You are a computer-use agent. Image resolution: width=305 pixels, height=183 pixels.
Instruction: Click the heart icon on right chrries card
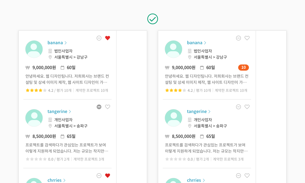click(x=247, y=176)
